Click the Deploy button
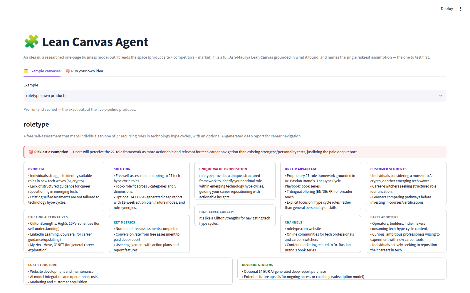The width and height of the screenshot is (470, 293). pyautogui.click(x=447, y=9)
